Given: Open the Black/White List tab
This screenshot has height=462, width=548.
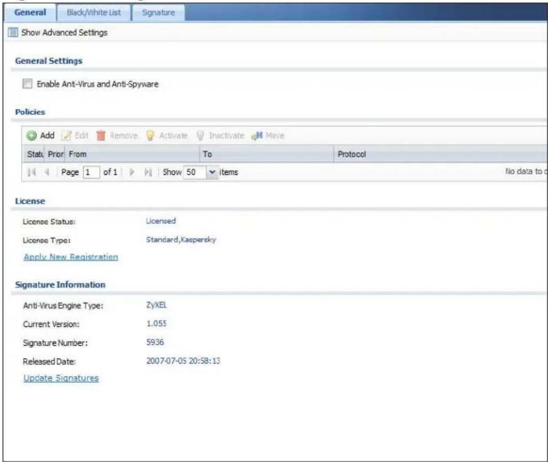Looking at the screenshot, I should coord(94,12).
